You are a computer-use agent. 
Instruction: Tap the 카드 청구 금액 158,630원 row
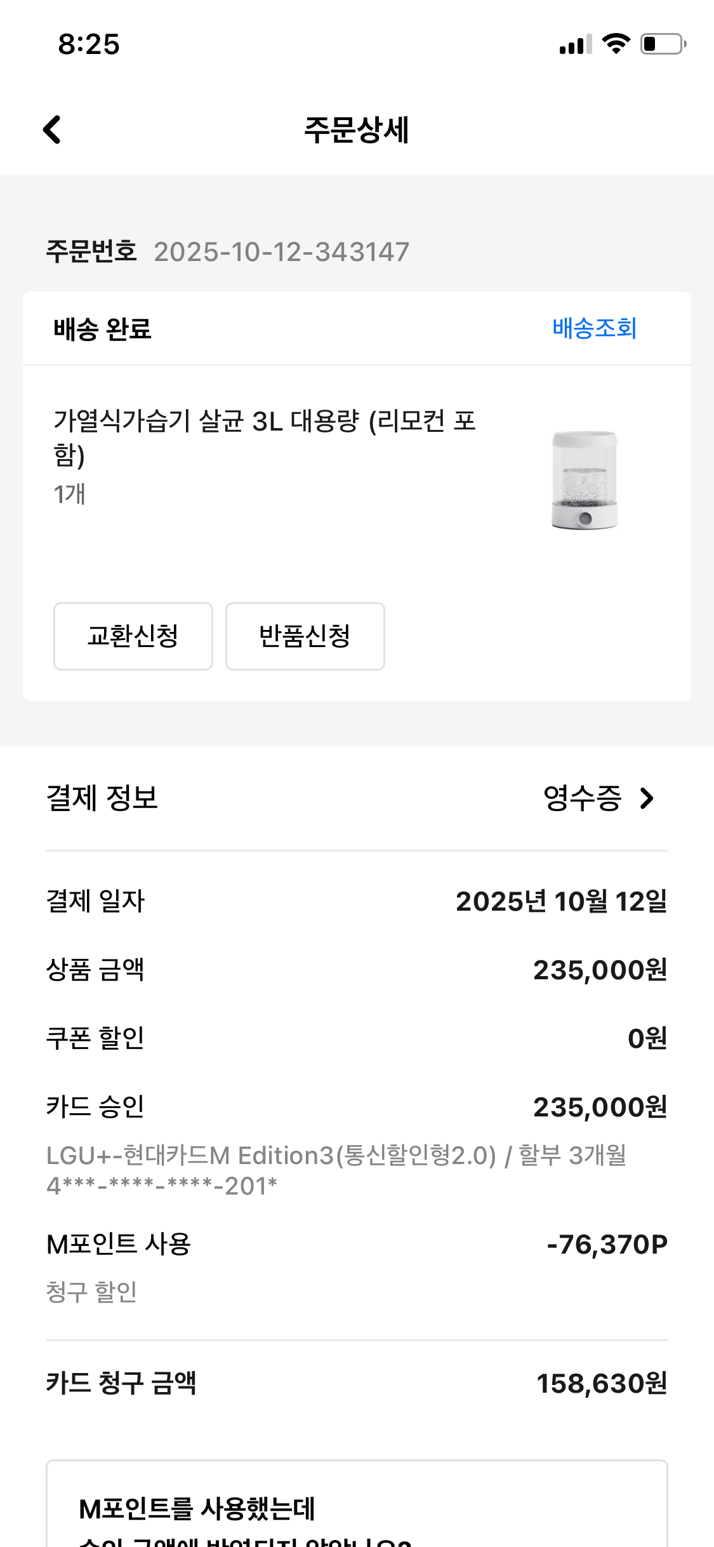click(x=357, y=1383)
